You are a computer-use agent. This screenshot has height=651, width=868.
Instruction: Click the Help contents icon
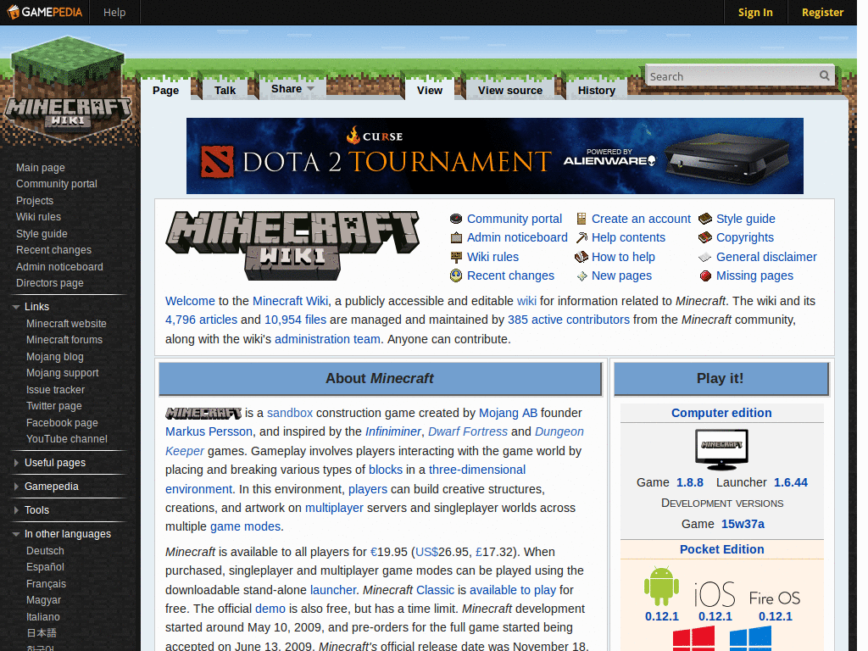[581, 237]
